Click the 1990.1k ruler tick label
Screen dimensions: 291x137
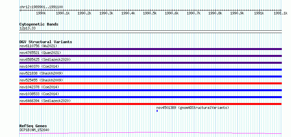[63, 13]
